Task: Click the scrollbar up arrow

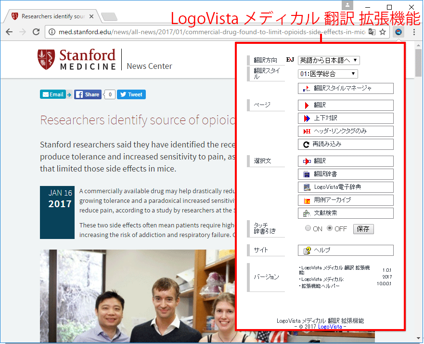Action: coord(419,45)
